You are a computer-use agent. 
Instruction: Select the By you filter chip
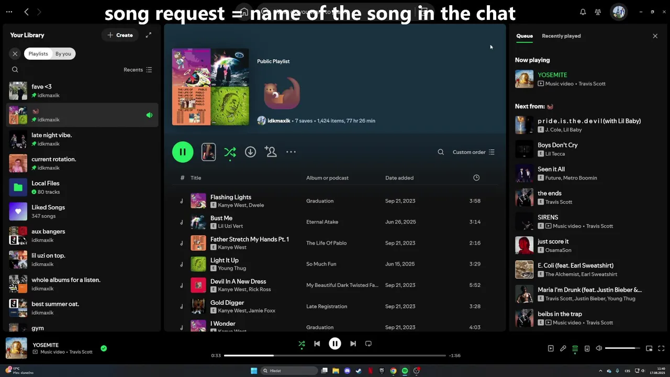(x=63, y=53)
